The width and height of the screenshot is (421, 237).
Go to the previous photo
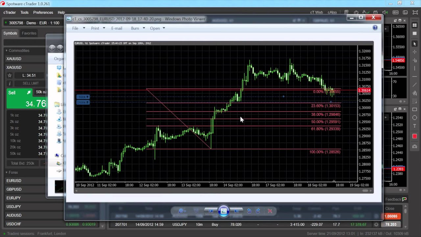[211, 211]
